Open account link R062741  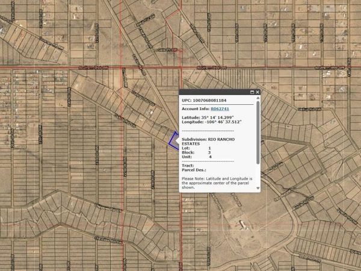click(x=220, y=109)
